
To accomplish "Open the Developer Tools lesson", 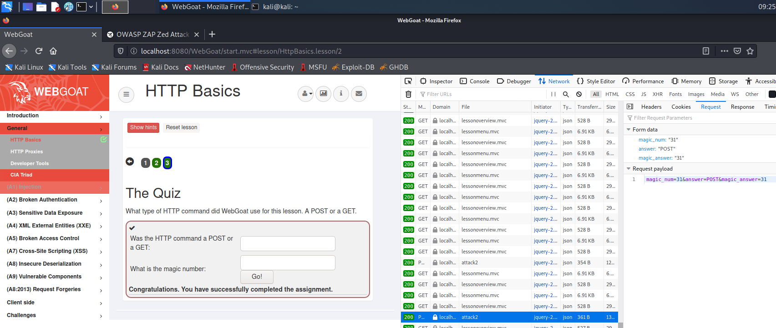I will point(30,163).
